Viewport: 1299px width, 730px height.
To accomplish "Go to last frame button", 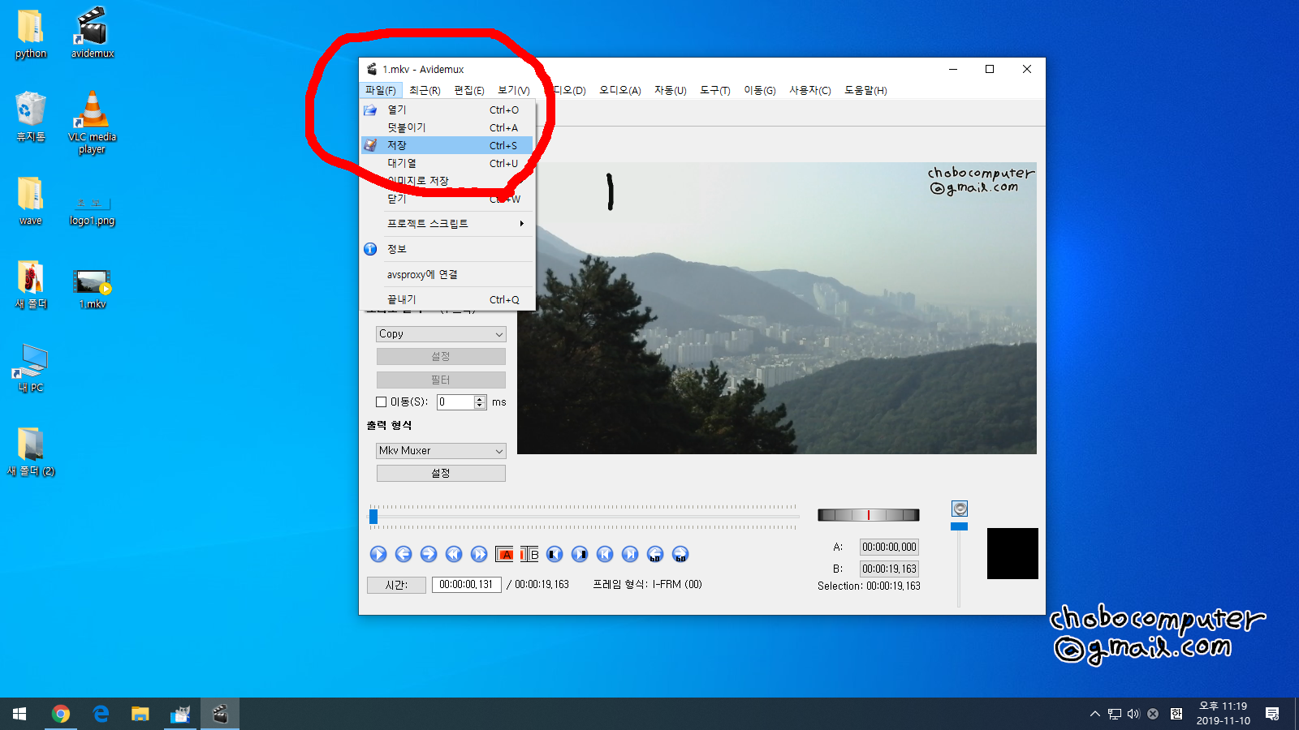I will point(630,554).
